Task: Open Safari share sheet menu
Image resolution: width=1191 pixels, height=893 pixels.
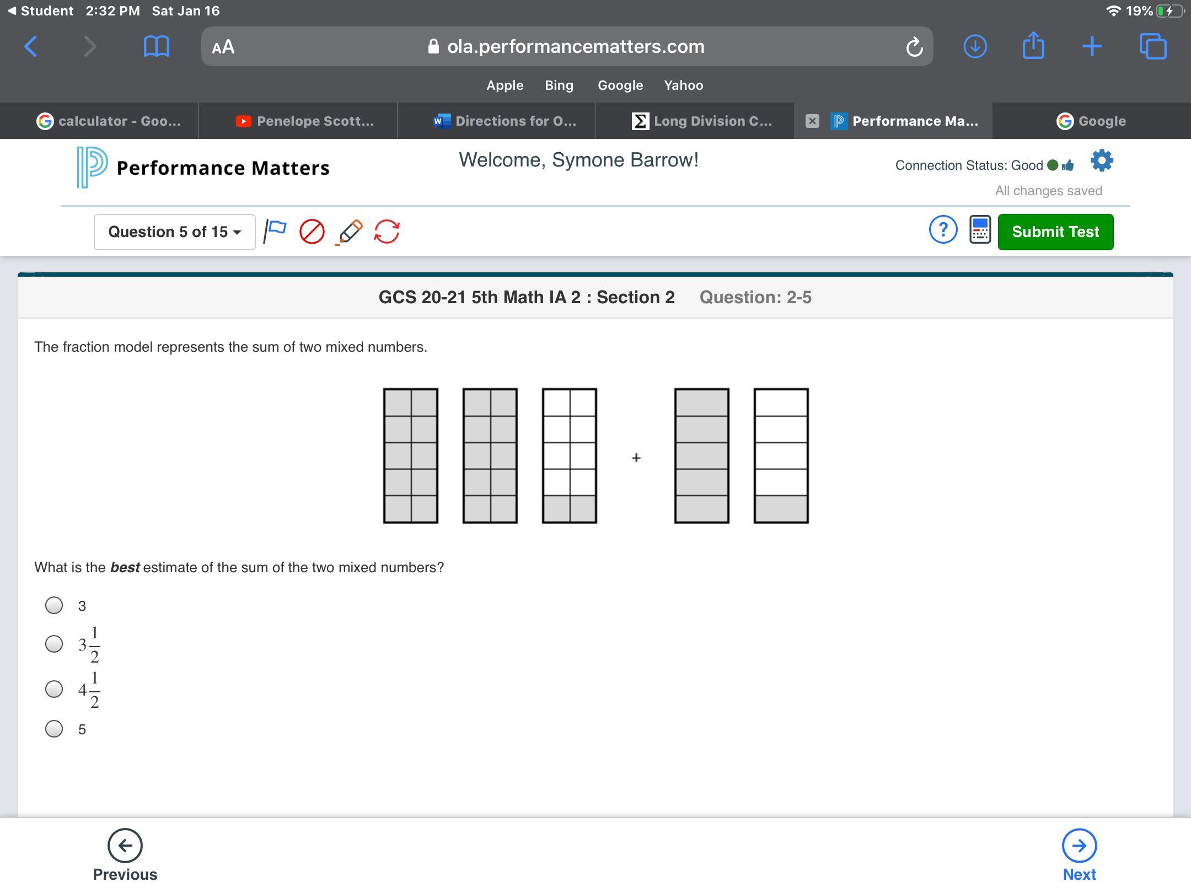Action: coord(1033,46)
